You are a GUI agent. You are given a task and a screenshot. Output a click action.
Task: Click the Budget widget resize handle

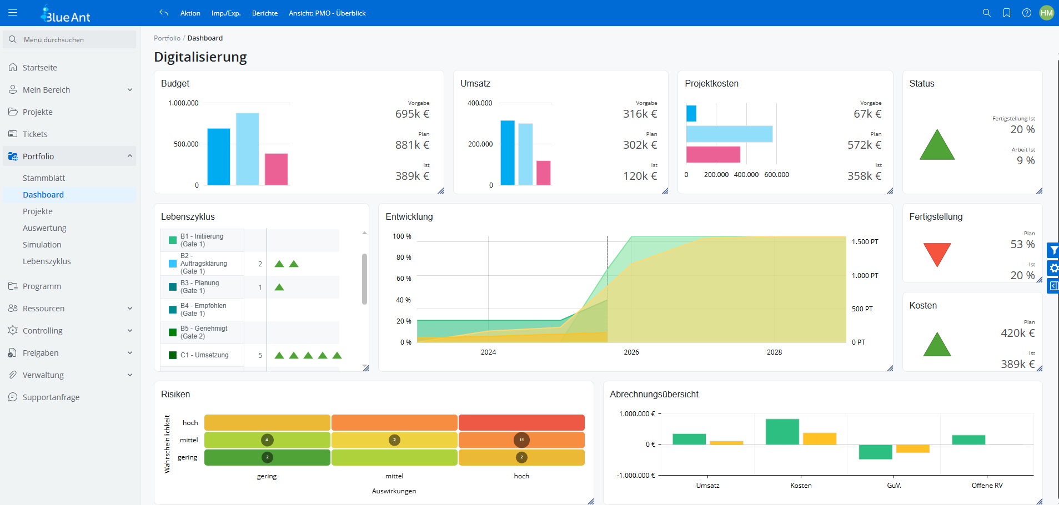tap(440, 190)
